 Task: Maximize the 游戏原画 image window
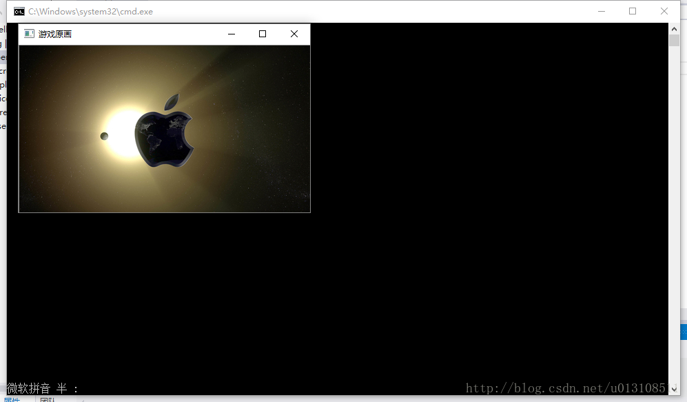tap(263, 34)
